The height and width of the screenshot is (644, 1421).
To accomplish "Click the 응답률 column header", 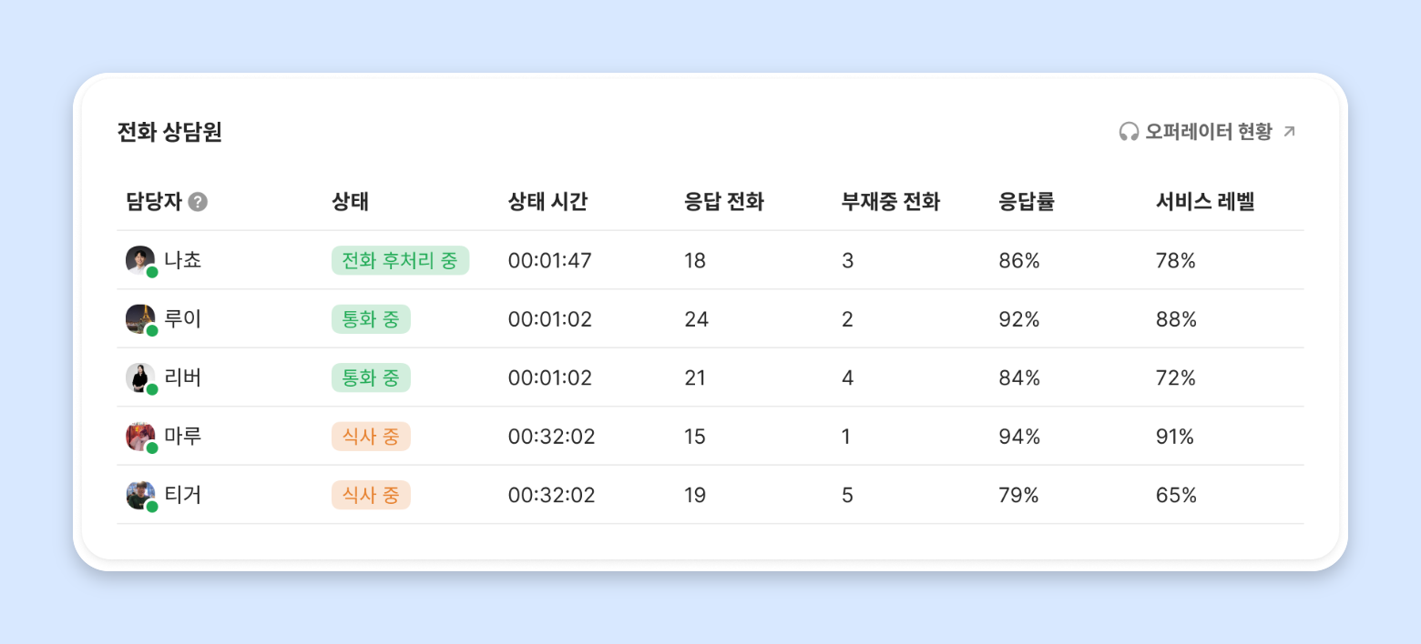I will pos(1027,202).
